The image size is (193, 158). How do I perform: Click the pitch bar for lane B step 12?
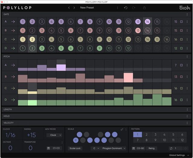click(x=128, y=77)
